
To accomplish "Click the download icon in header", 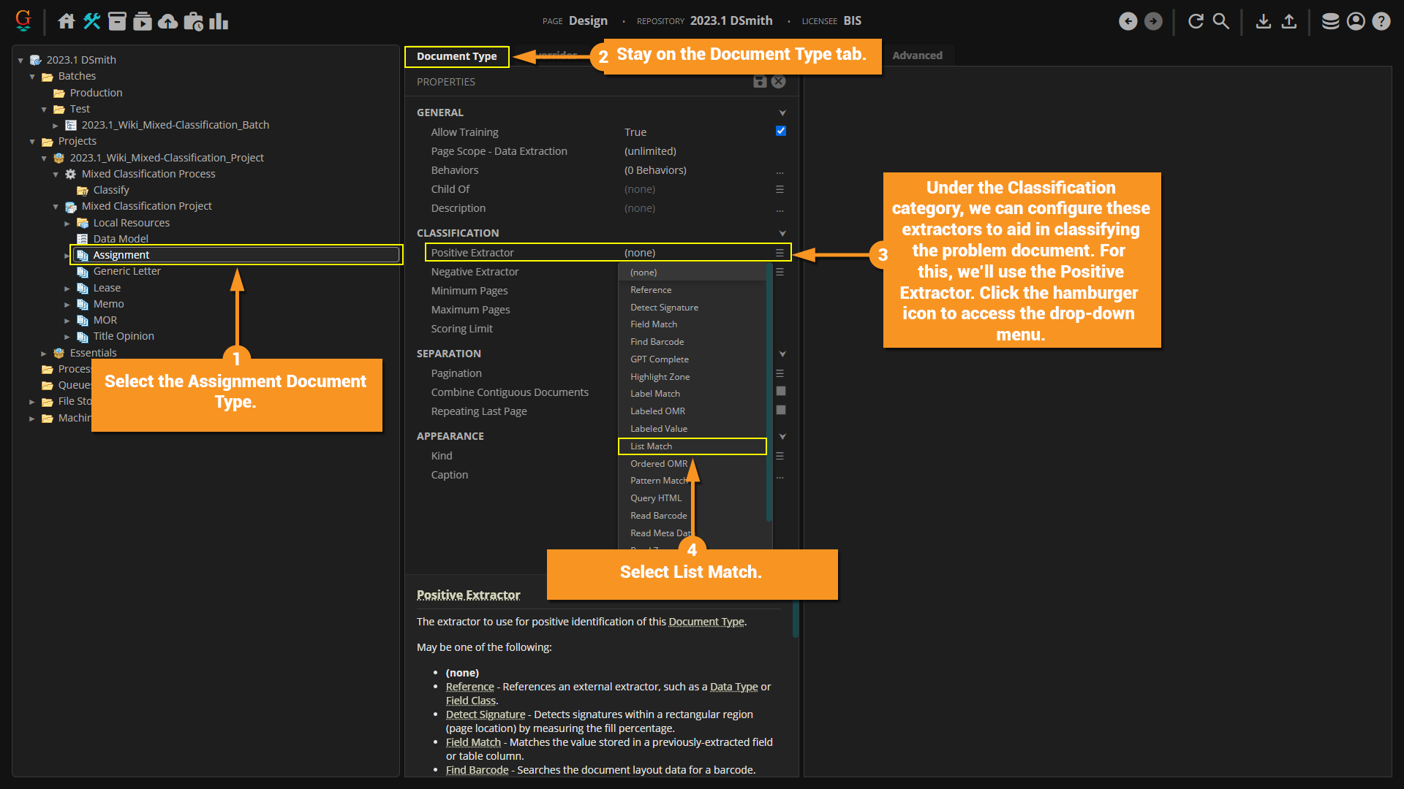I will (1263, 21).
